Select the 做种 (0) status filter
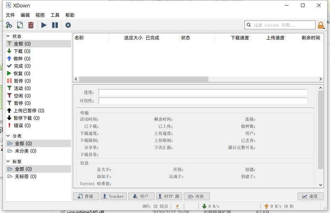This screenshot has height=213, width=330. pyautogui.click(x=22, y=59)
